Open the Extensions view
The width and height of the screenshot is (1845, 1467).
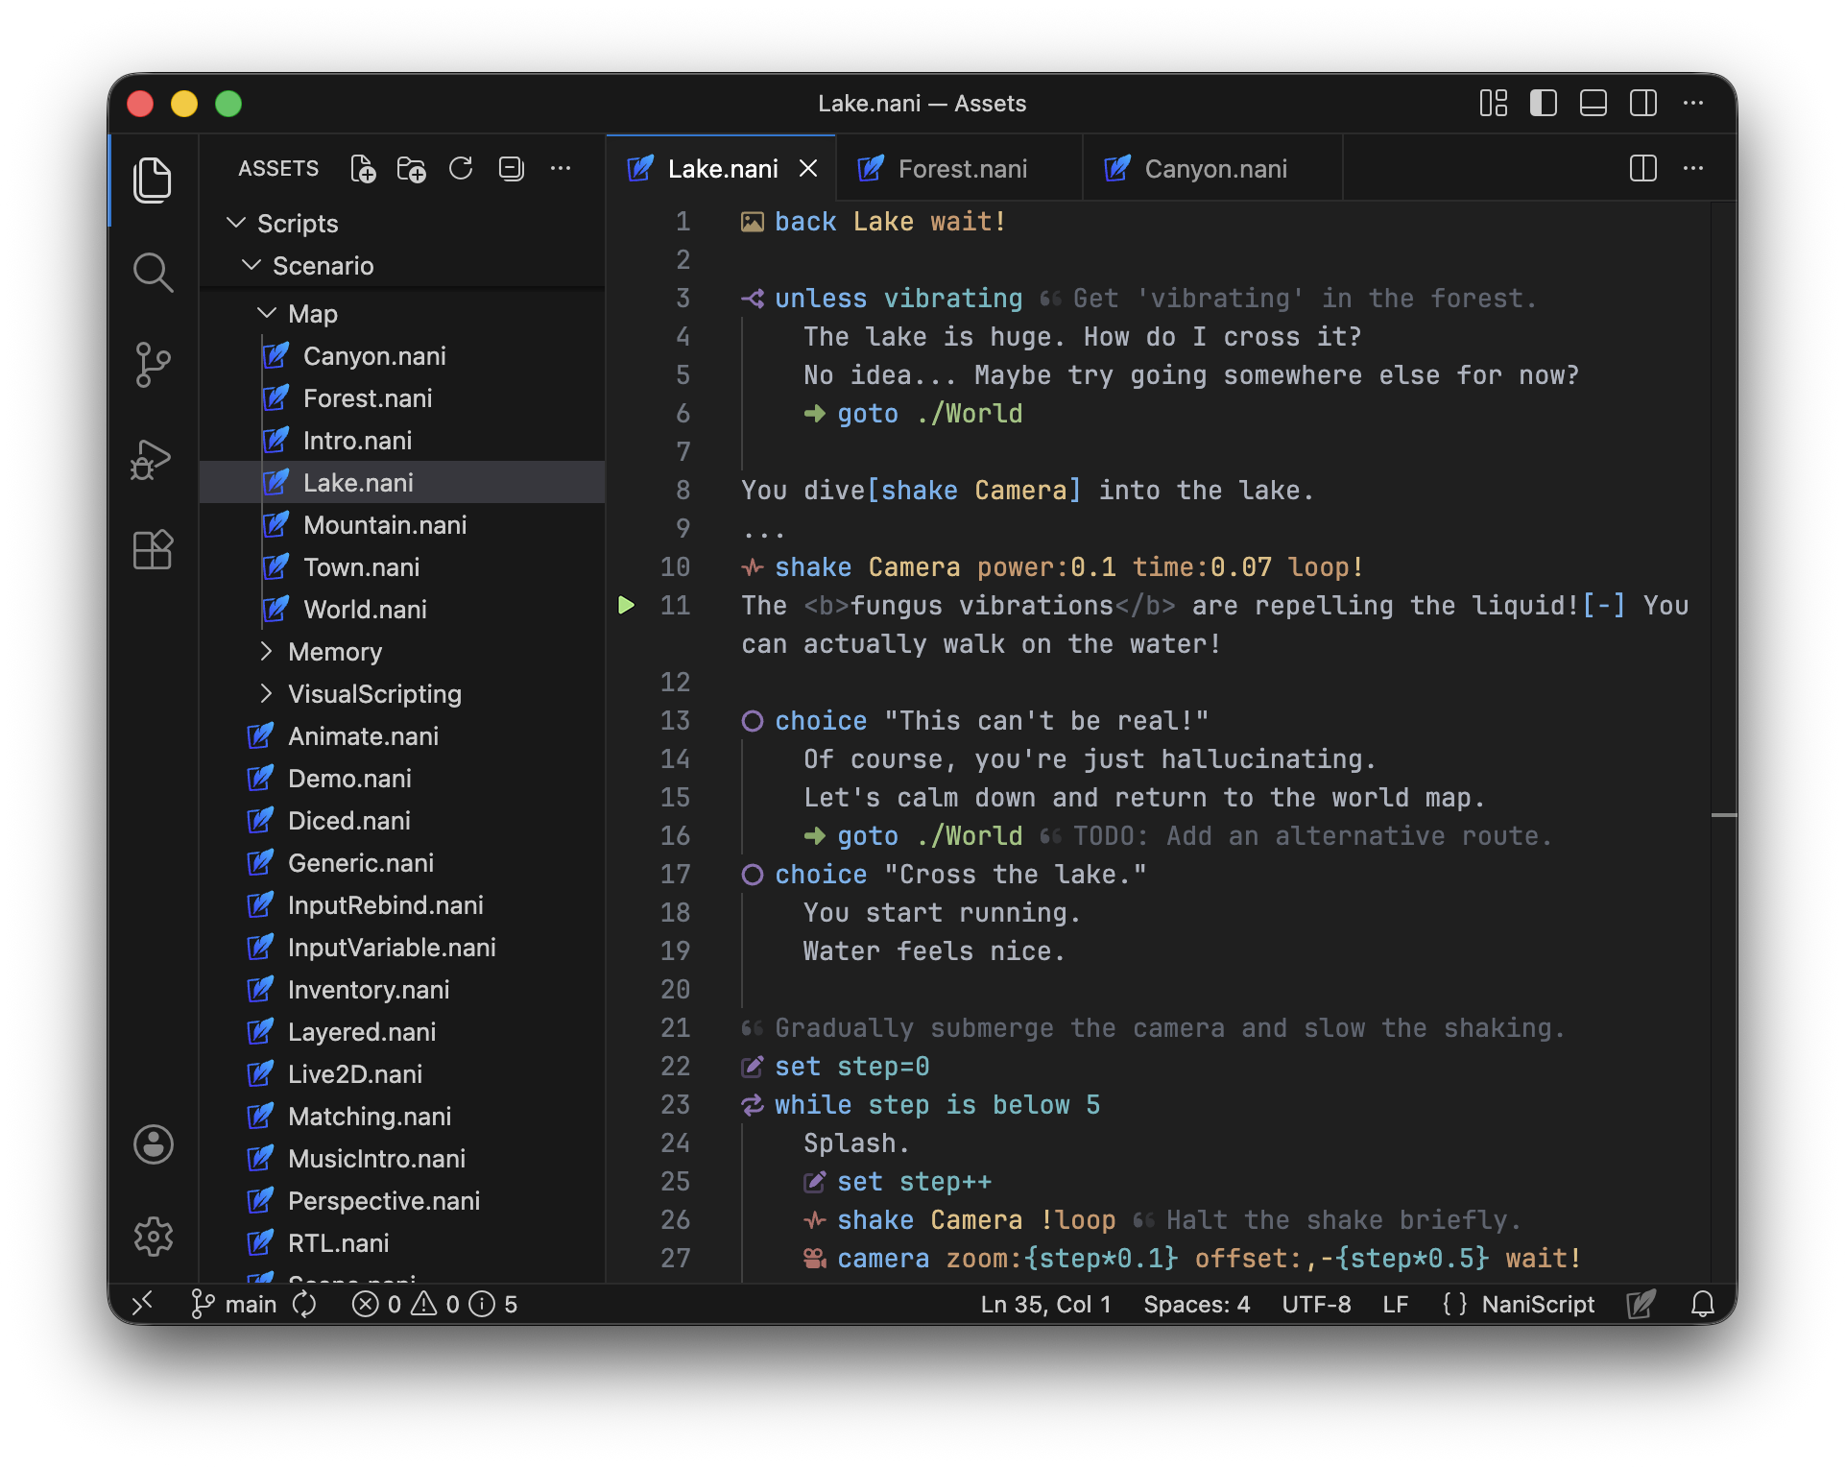(x=153, y=550)
